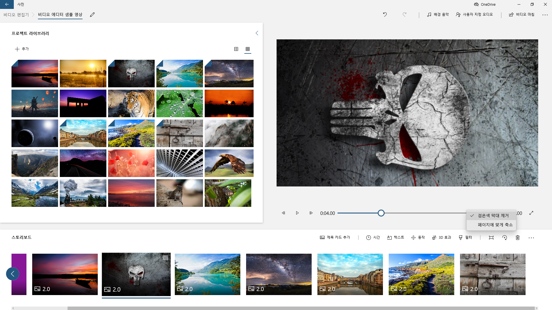Image resolution: width=552 pixels, height=310 pixels.
Task: Click the scrollbar right arrow
Action: click(536, 308)
